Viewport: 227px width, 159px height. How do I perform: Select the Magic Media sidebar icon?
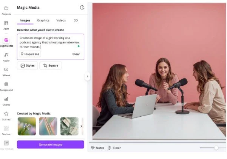pyautogui.click(x=6, y=40)
